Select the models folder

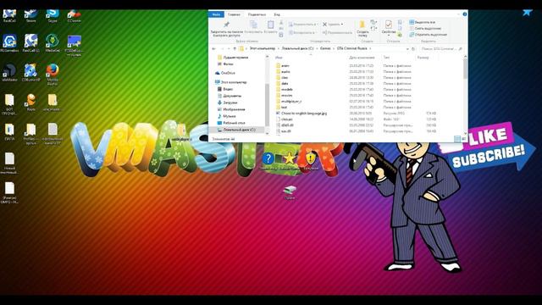[x=285, y=89]
